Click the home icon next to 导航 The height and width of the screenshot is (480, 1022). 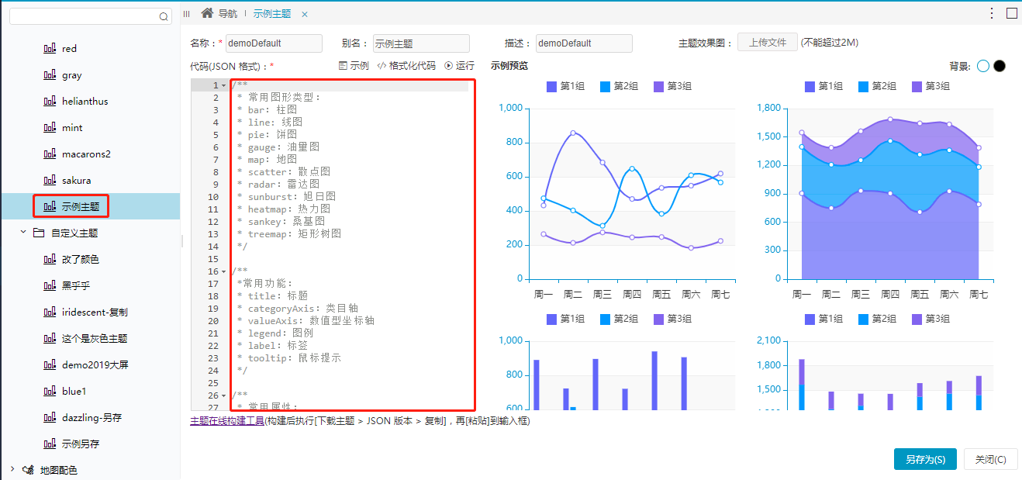pos(207,13)
